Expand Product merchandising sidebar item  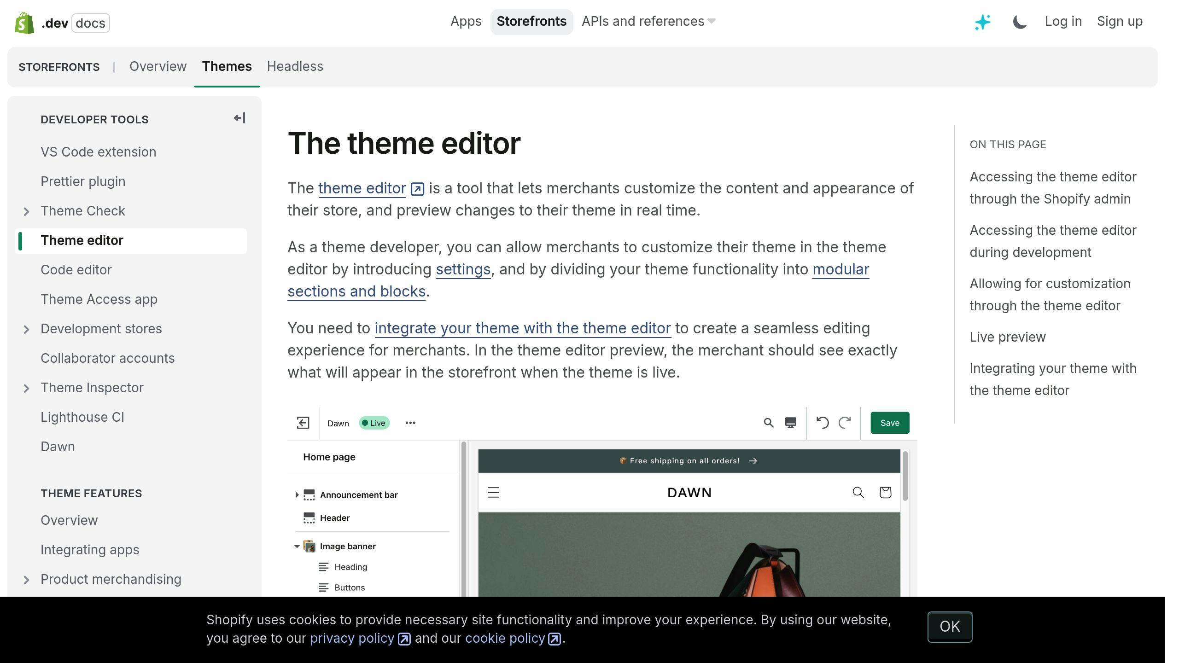point(26,580)
